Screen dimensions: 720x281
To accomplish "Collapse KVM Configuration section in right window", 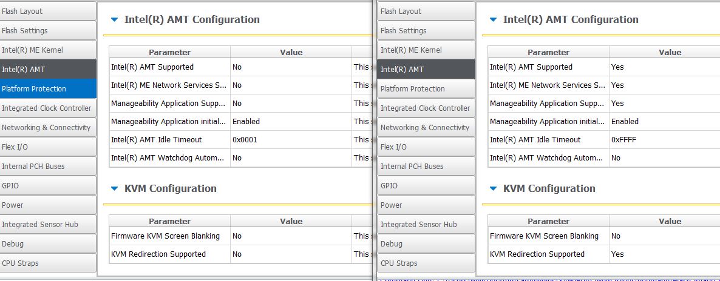I will point(493,188).
